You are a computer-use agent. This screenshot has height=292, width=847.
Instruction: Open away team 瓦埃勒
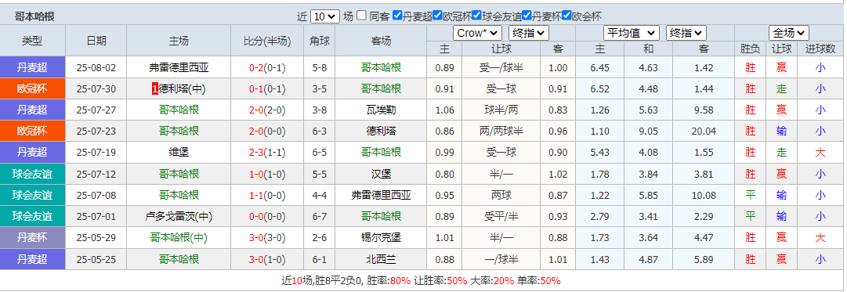381,110
